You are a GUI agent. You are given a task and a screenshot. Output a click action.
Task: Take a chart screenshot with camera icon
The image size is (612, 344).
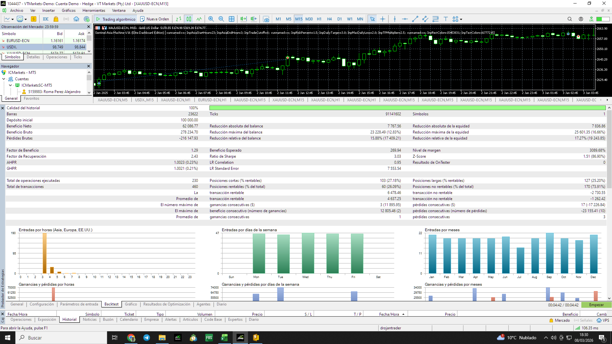point(266,19)
